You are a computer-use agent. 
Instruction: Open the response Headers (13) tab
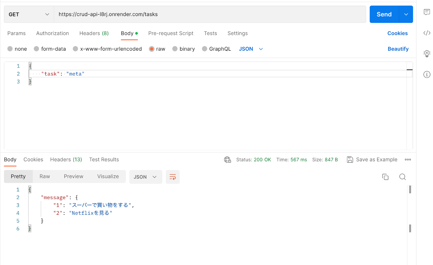(66, 160)
